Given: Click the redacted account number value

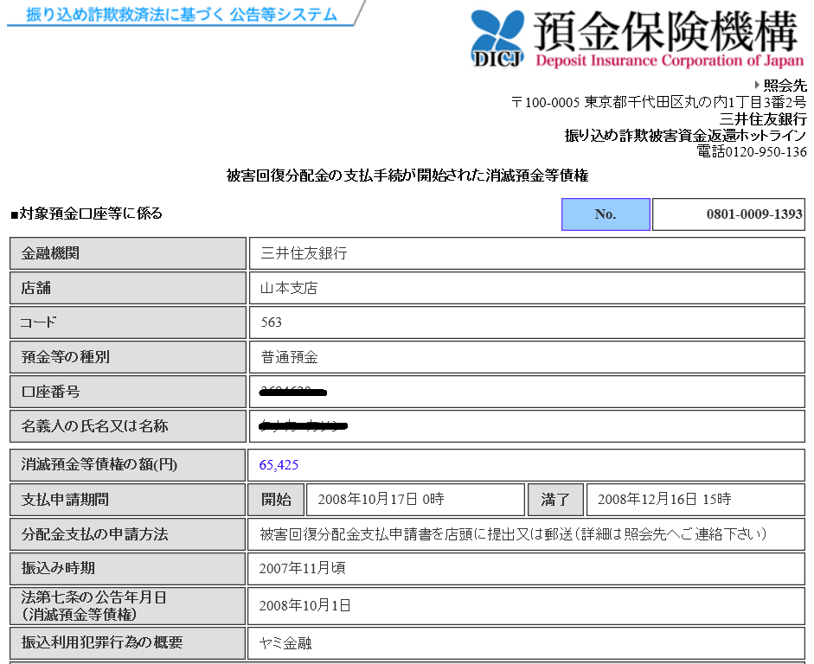Looking at the screenshot, I should (292, 392).
